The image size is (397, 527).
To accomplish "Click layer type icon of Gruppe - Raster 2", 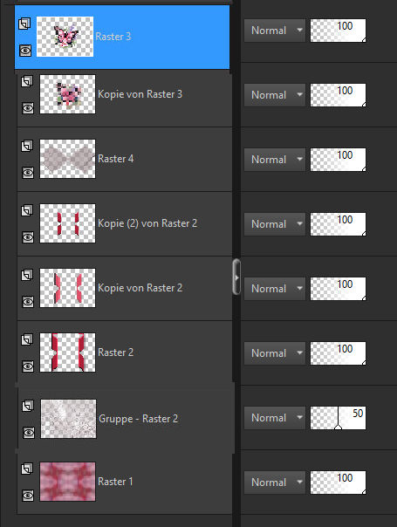I will tap(28, 406).
